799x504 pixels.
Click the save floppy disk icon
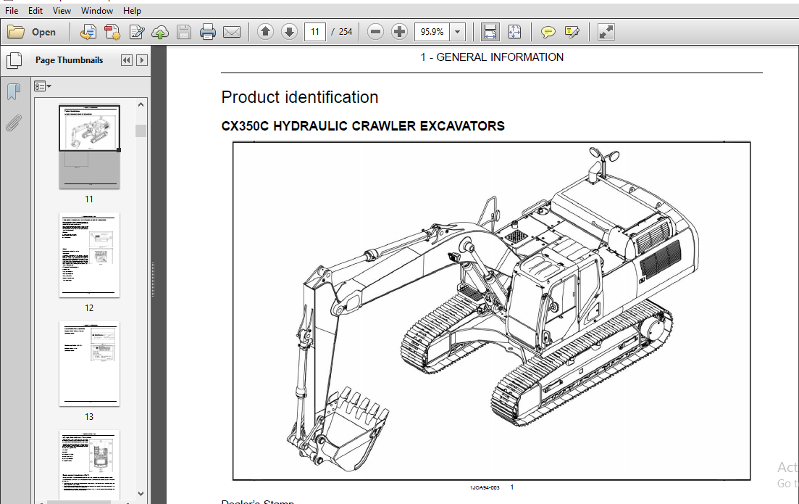(184, 32)
